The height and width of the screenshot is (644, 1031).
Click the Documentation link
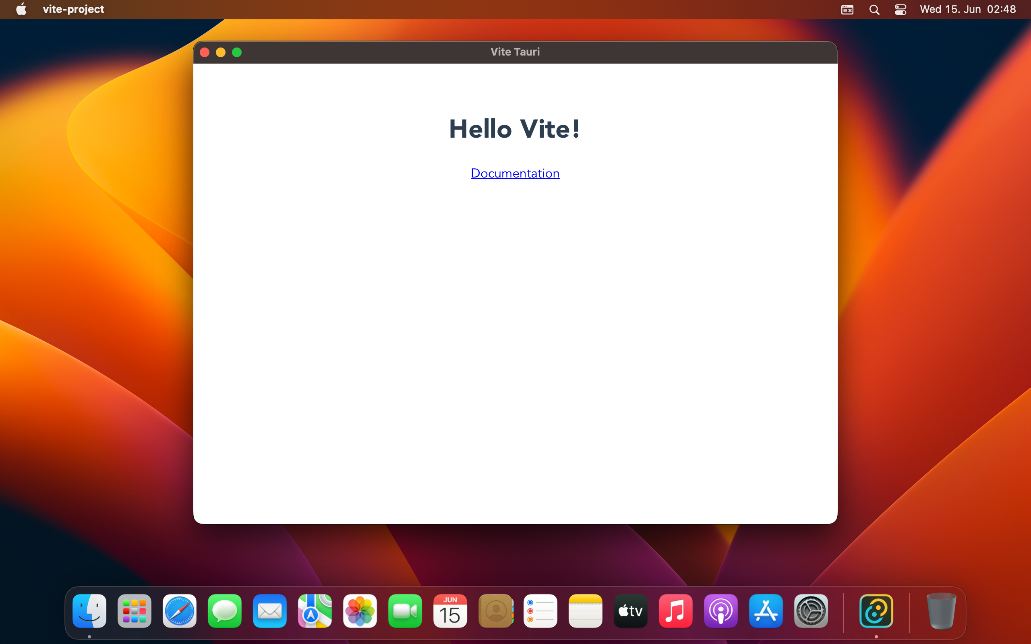pyautogui.click(x=515, y=173)
